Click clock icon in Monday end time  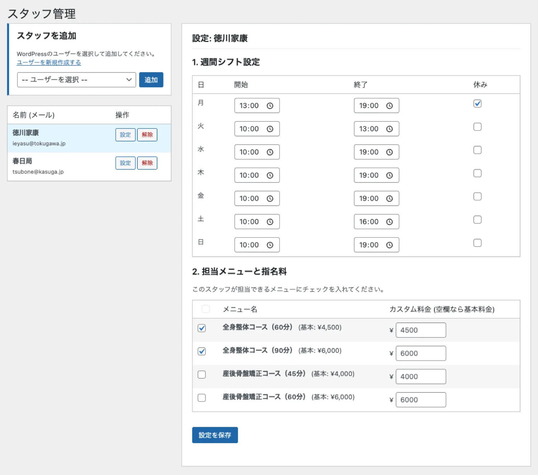[x=389, y=106]
